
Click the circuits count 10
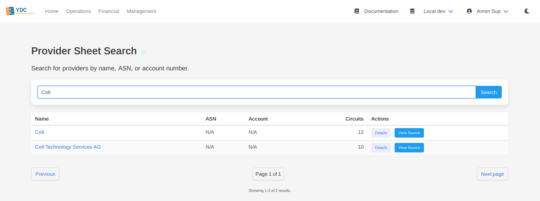pyautogui.click(x=361, y=147)
